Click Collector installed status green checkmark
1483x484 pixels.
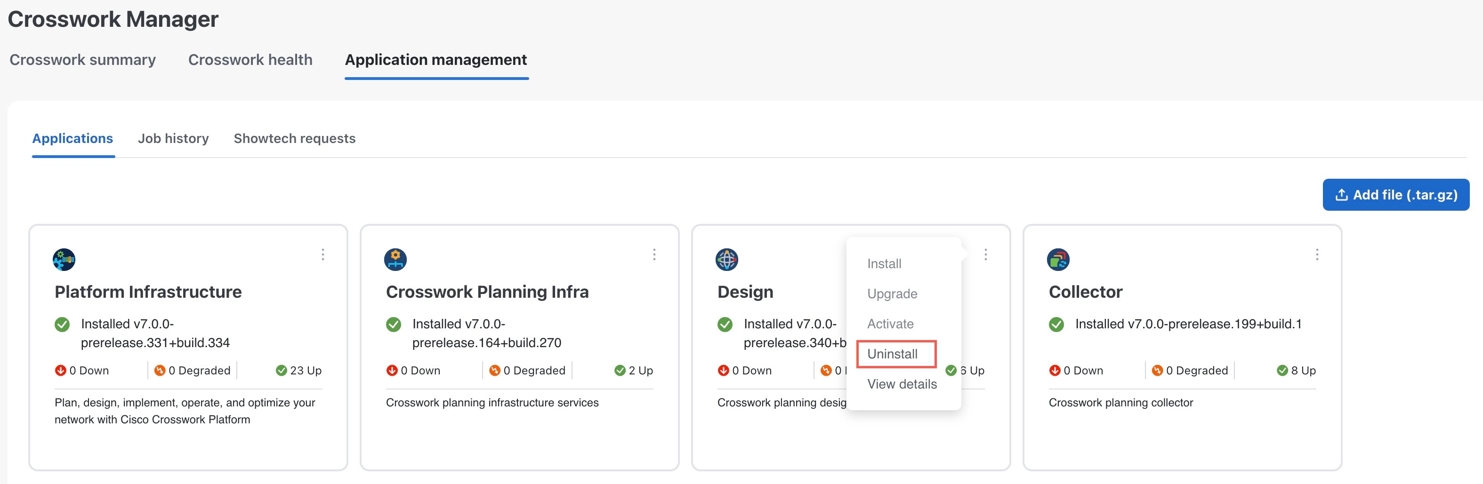[x=1056, y=325]
